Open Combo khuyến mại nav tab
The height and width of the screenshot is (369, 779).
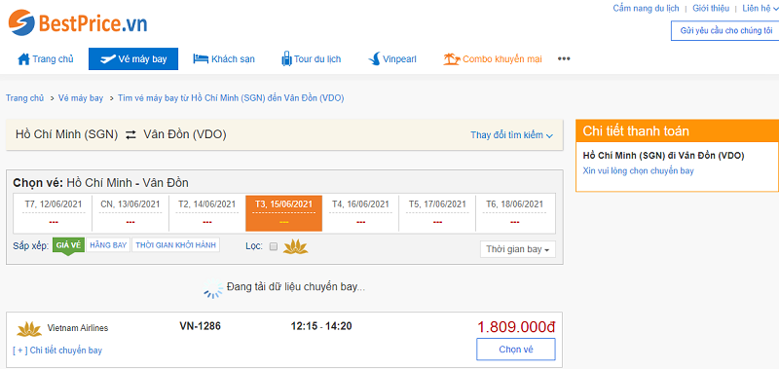click(493, 59)
